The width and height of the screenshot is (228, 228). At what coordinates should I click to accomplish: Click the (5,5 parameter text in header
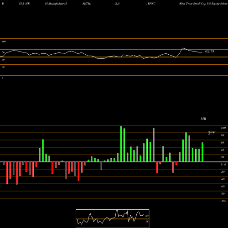coord(117,4)
